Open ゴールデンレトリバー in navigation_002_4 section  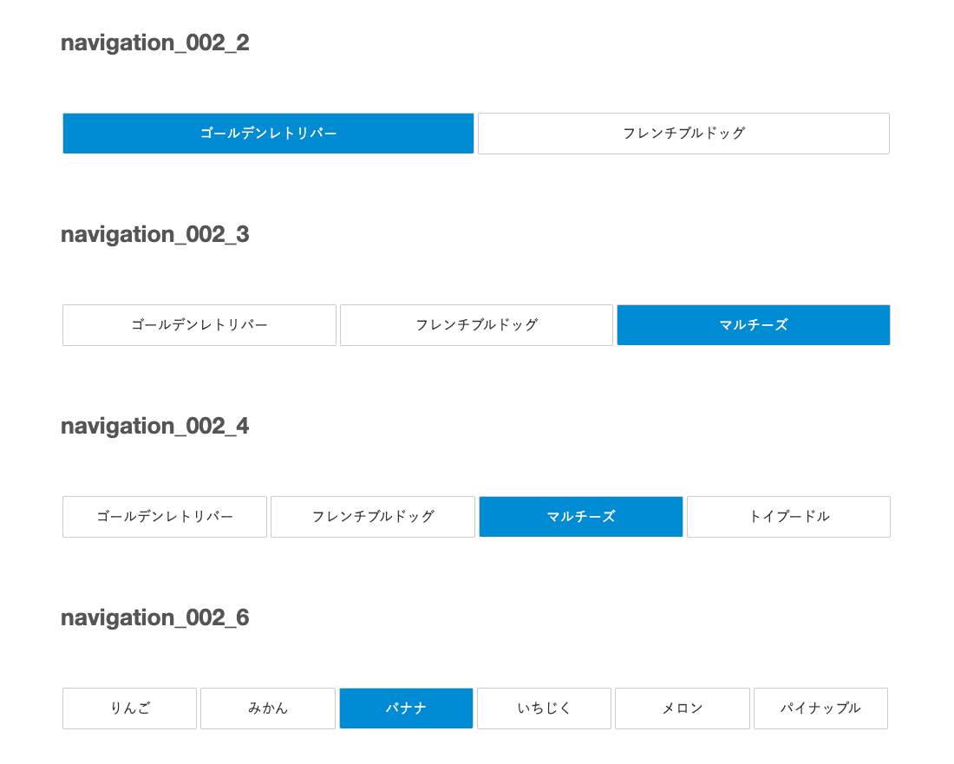click(165, 517)
